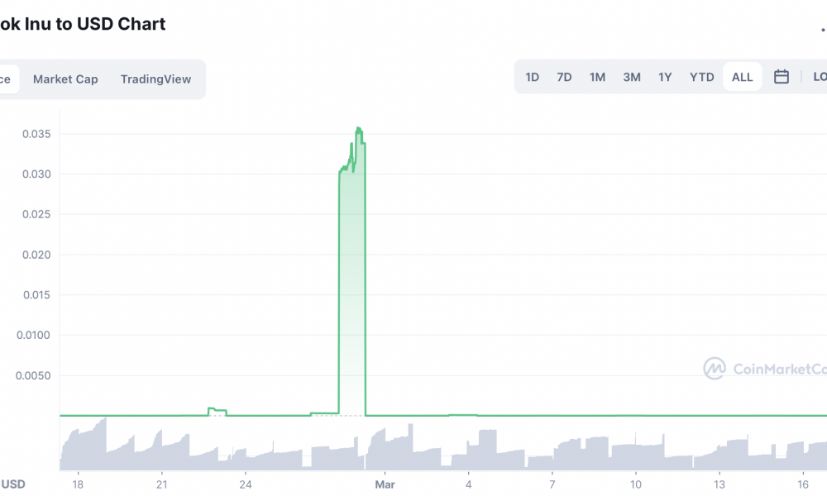Click the 0.0050 price axis label
This screenshot has width=827, height=496.
(x=33, y=375)
